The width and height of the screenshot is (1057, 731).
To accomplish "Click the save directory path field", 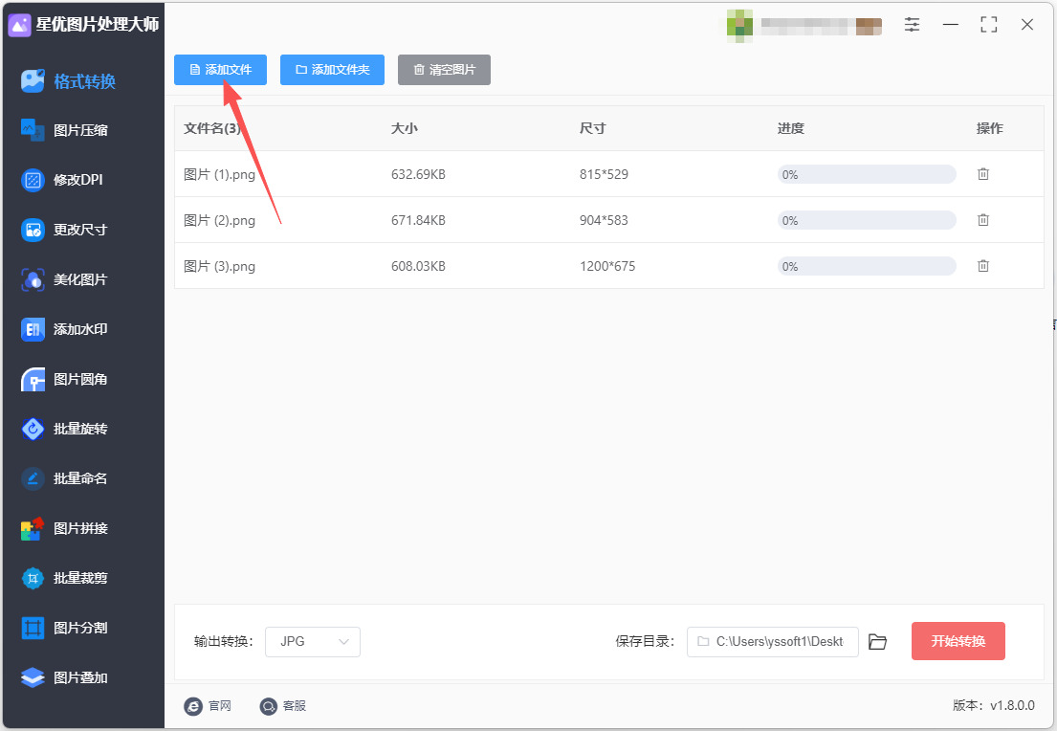I will tap(773, 641).
